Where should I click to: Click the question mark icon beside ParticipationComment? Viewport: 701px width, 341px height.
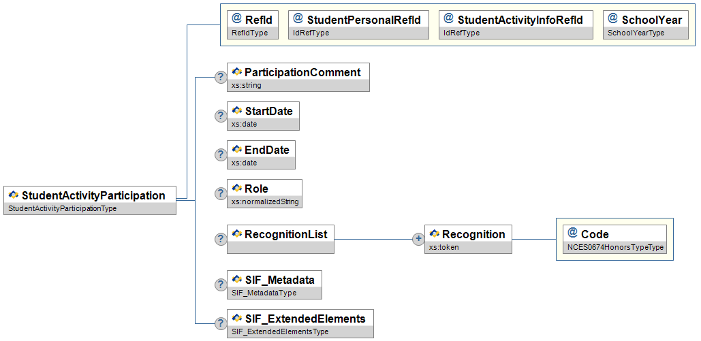221,78
